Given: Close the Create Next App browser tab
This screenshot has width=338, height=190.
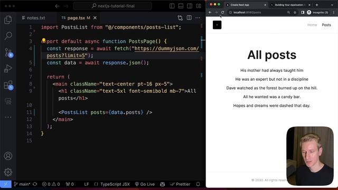Looking at the screenshot, I should pyautogui.click(x=265, y=5).
